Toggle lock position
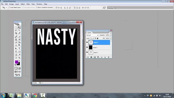 (x=95, y=38)
